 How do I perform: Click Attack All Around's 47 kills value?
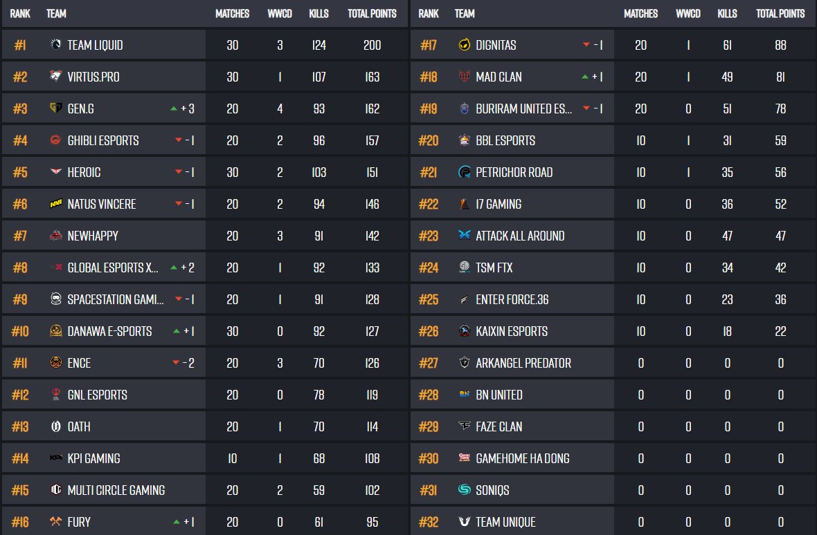click(728, 236)
